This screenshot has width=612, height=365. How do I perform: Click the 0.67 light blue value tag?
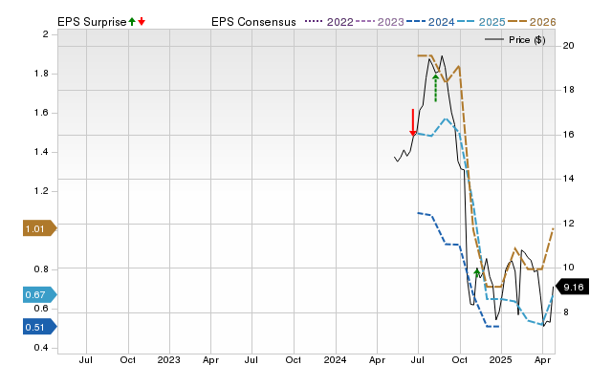tap(40, 294)
